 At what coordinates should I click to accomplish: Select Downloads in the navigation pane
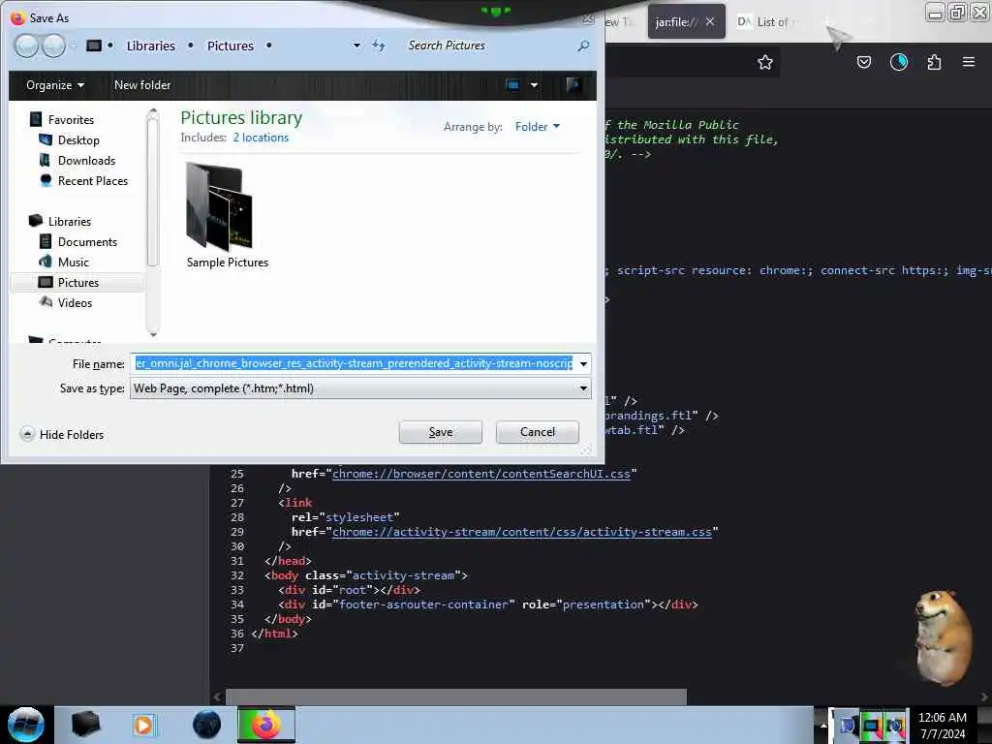86,160
